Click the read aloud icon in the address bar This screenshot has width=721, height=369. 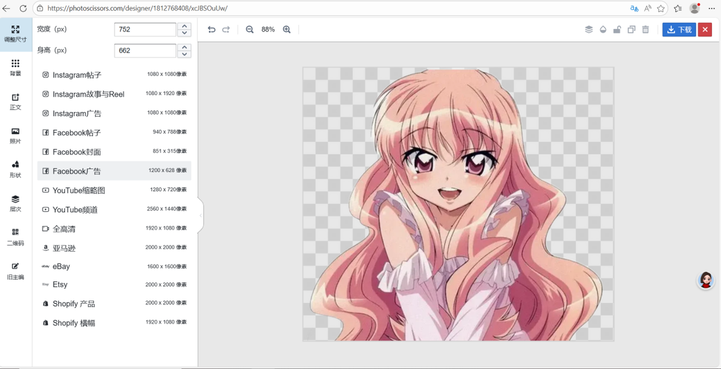(647, 8)
